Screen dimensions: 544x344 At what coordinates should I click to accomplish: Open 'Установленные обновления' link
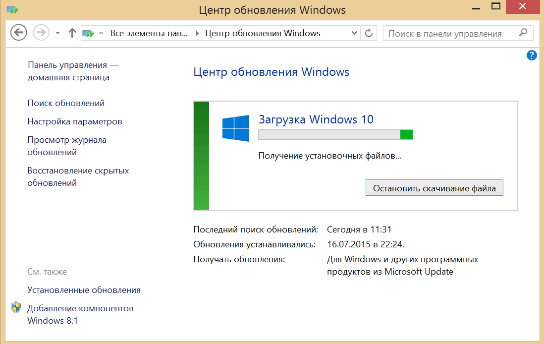(84, 290)
